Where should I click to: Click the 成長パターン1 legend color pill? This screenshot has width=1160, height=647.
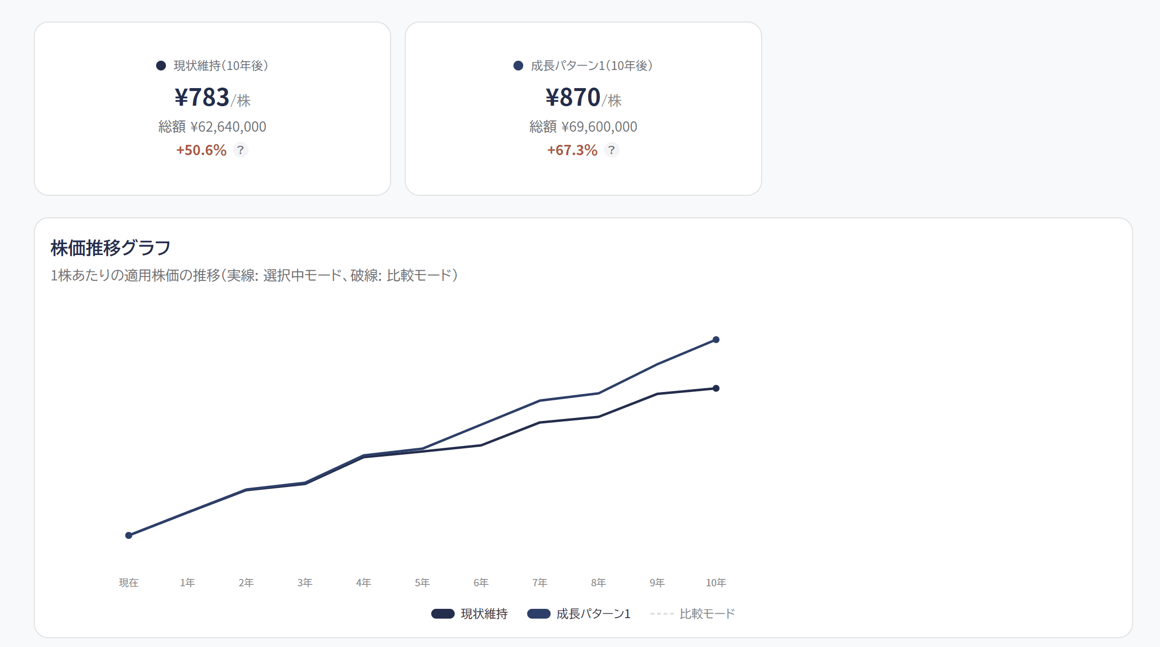539,614
